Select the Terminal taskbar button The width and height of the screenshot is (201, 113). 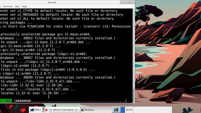(96, 110)
